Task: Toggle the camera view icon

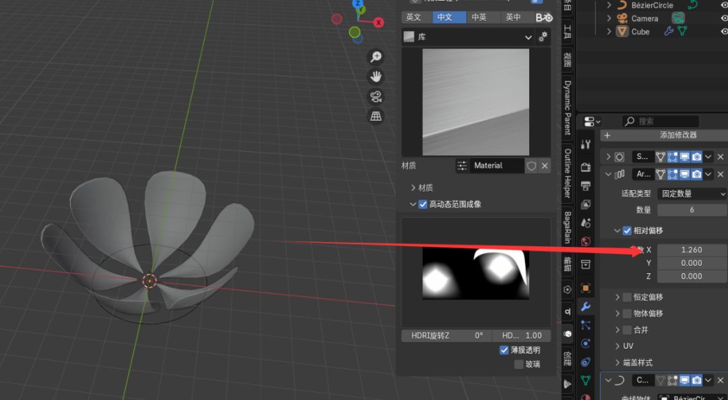Action: pos(376,96)
